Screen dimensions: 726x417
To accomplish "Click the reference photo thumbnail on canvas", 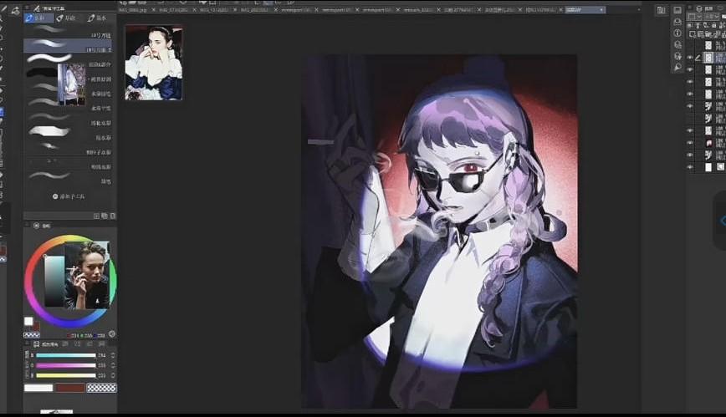I will [153, 63].
